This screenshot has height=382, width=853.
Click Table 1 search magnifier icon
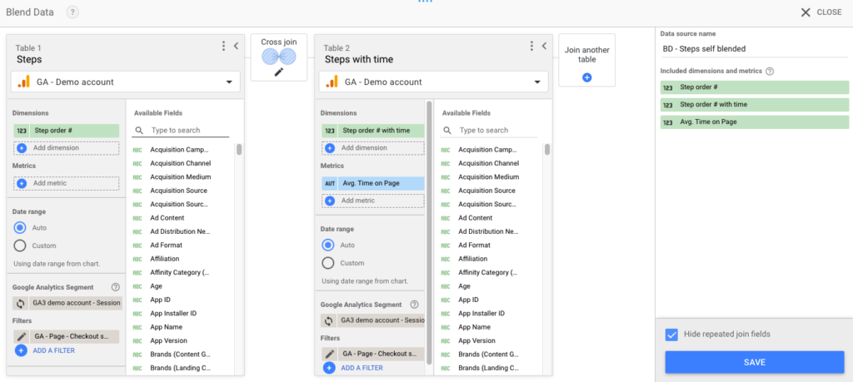point(139,131)
